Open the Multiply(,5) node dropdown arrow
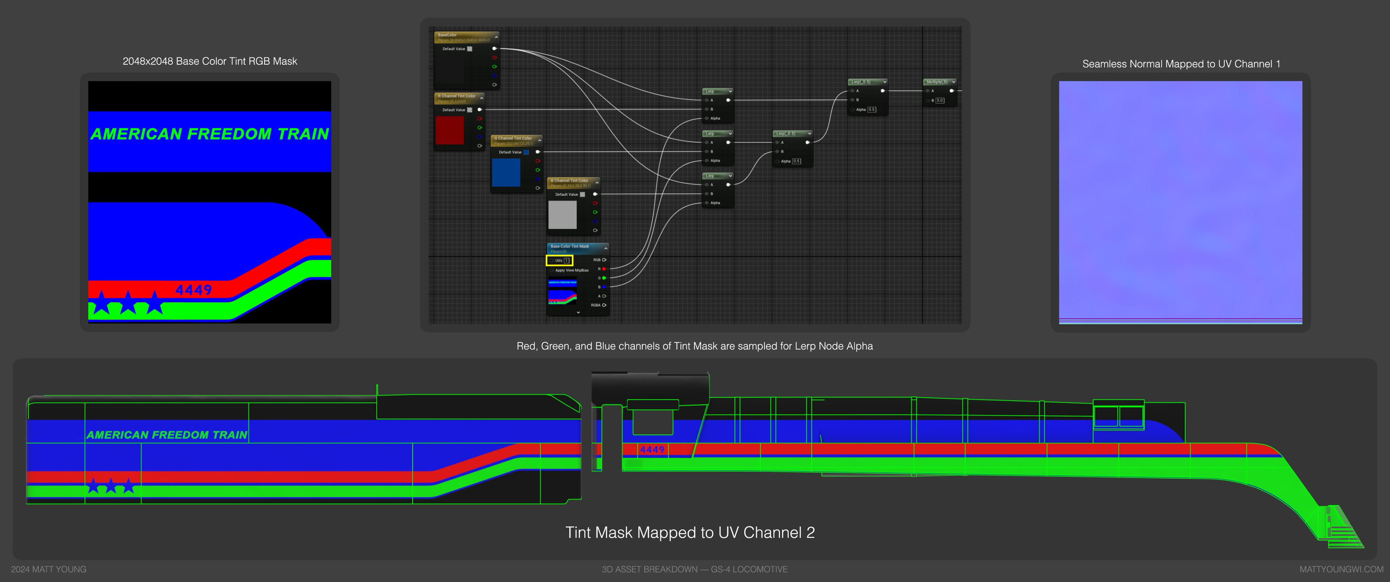The image size is (1390, 582). click(954, 82)
